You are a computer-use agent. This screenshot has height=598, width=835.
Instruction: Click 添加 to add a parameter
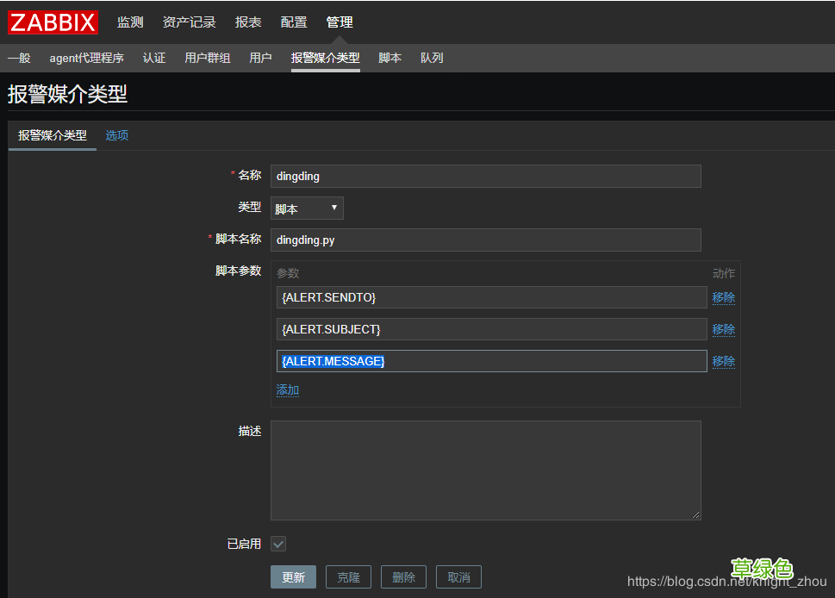point(286,389)
